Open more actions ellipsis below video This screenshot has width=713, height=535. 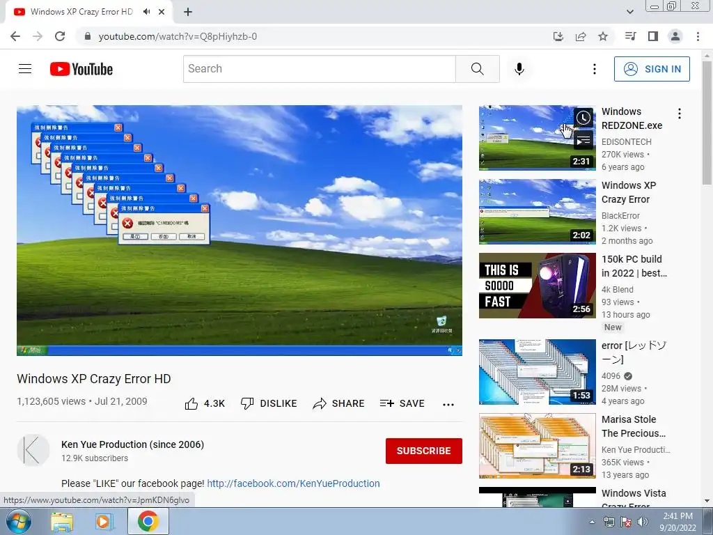click(x=448, y=405)
